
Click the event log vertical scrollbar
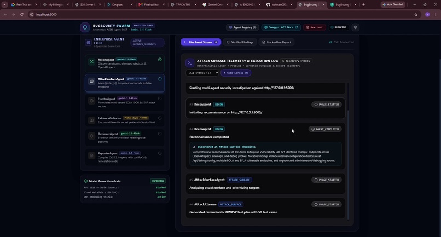[x=348, y=165]
